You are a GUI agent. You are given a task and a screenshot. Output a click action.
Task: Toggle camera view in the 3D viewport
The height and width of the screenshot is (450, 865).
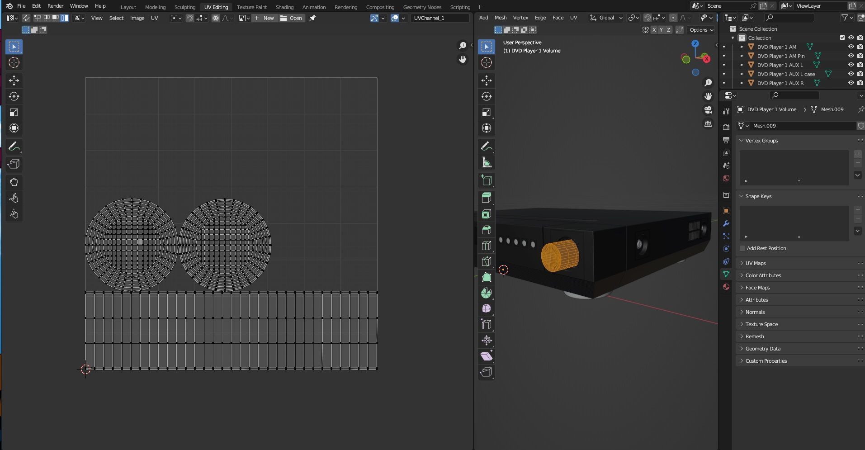coord(708,110)
